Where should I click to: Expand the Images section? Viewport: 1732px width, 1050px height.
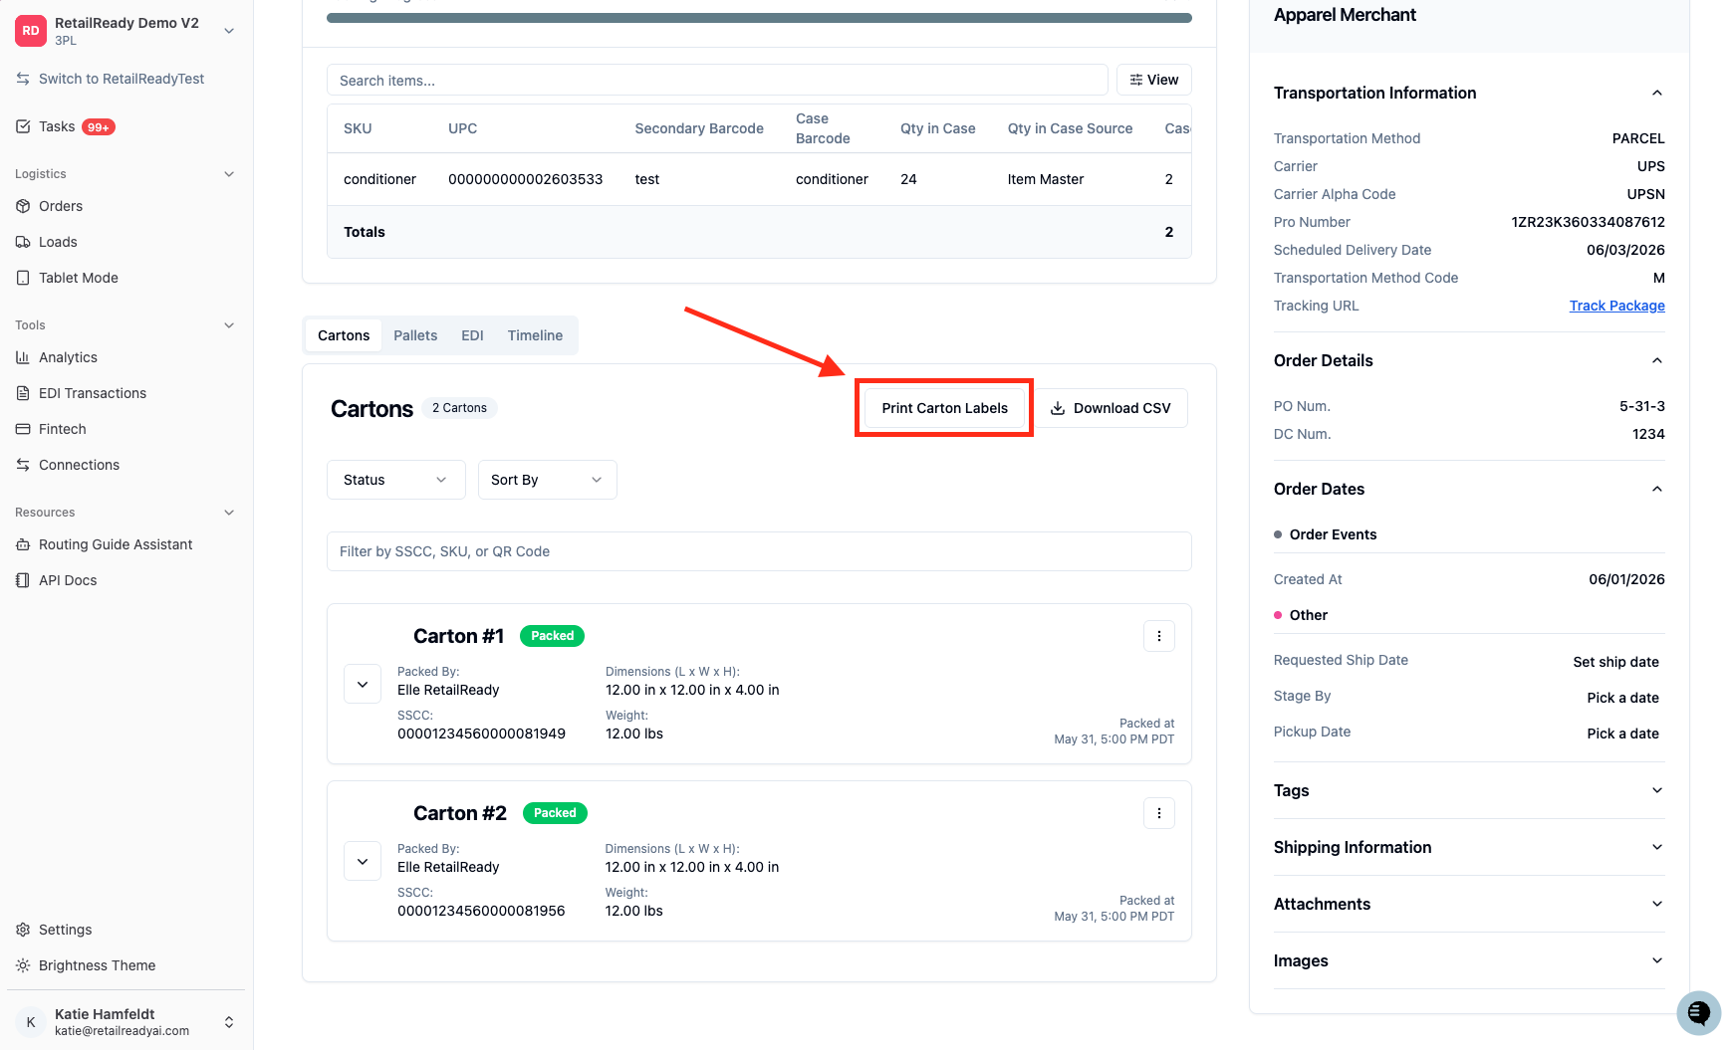(x=1657, y=960)
